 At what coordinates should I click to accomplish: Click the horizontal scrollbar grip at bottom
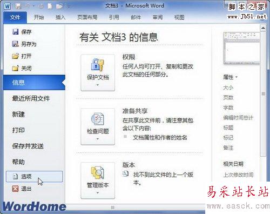pyautogui.click(x=113, y=208)
